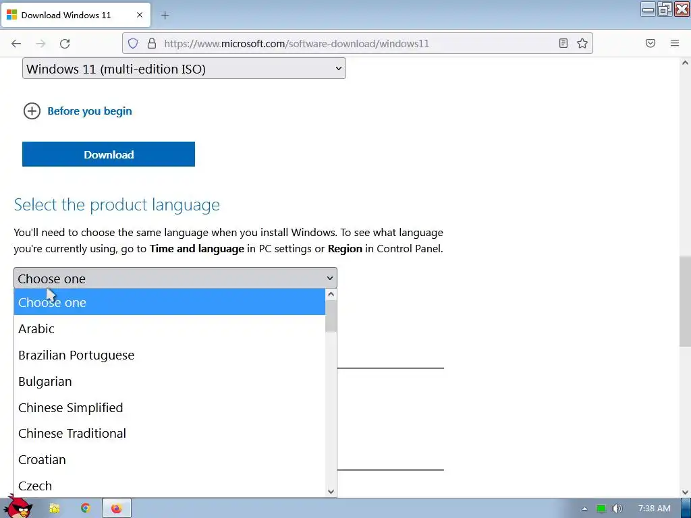The height and width of the screenshot is (518, 691).
Task: Click the site security padlock icon
Action: coord(152,43)
